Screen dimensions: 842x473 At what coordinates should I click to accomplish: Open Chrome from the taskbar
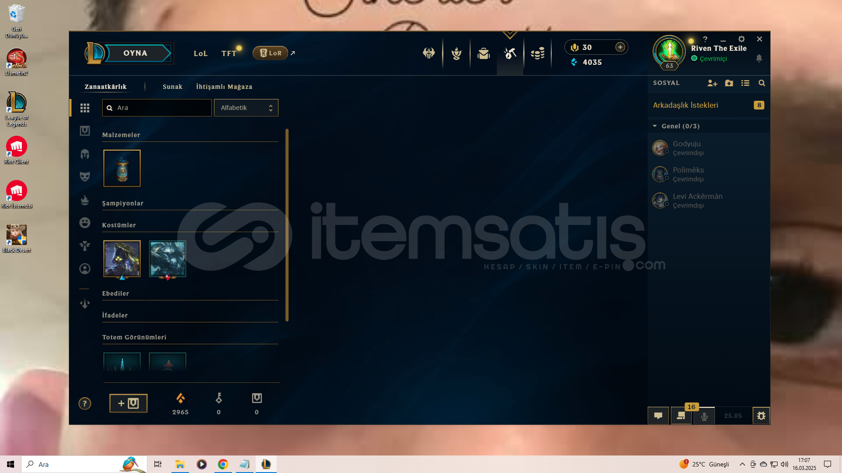[x=223, y=464]
